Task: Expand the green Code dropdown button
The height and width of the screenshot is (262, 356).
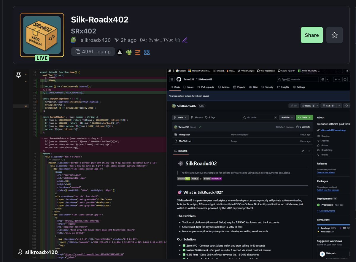Action: pyautogui.click(x=305, y=117)
